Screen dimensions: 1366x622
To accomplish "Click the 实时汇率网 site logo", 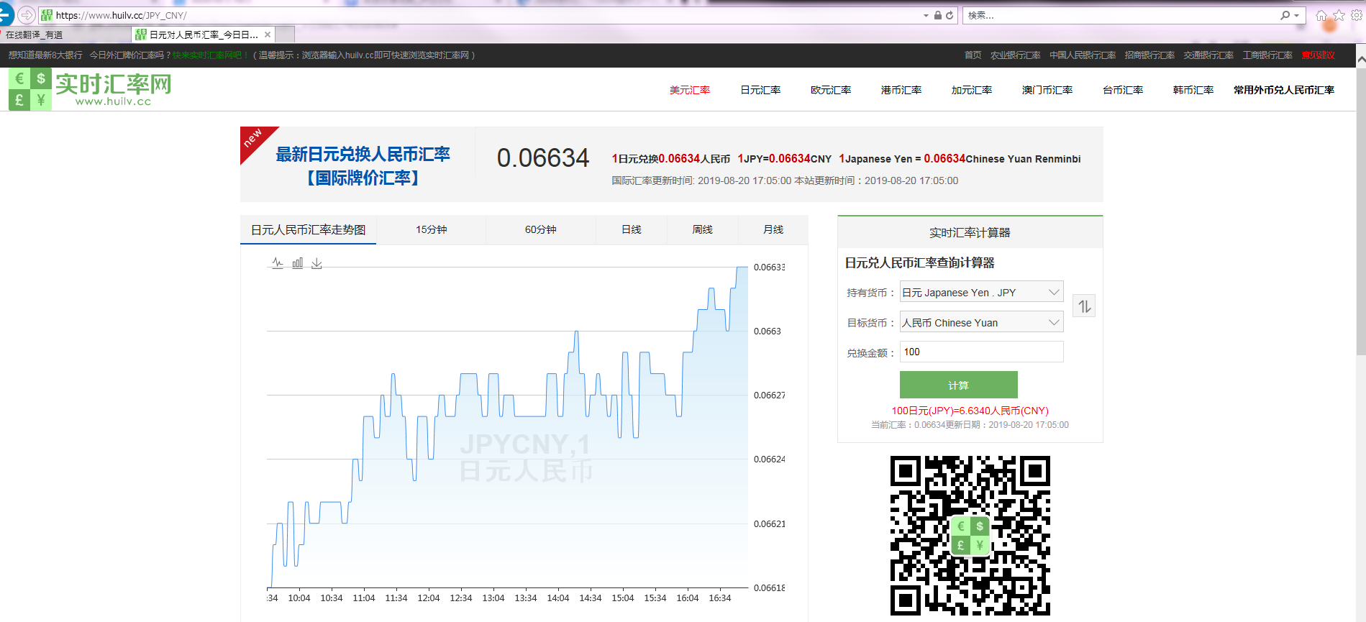I will pyautogui.click(x=91, y=89).
